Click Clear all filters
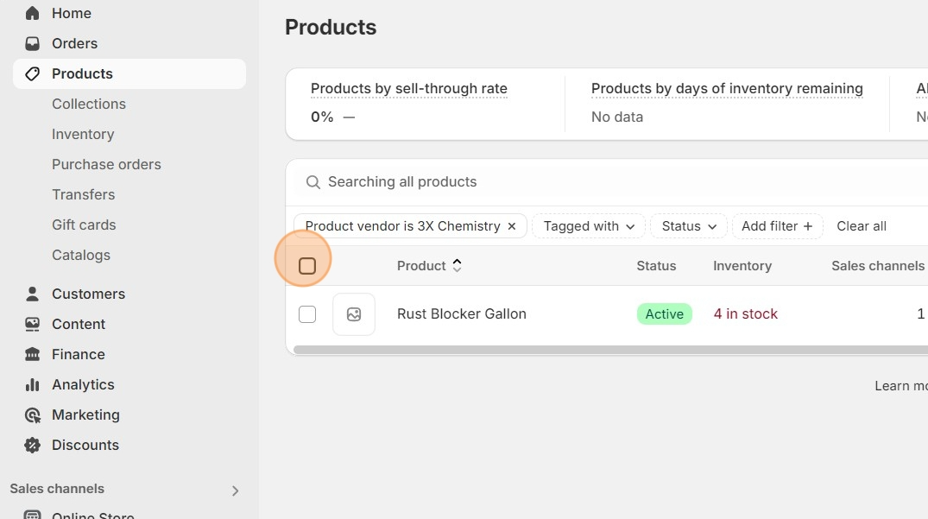 click(x=862, y=226)
